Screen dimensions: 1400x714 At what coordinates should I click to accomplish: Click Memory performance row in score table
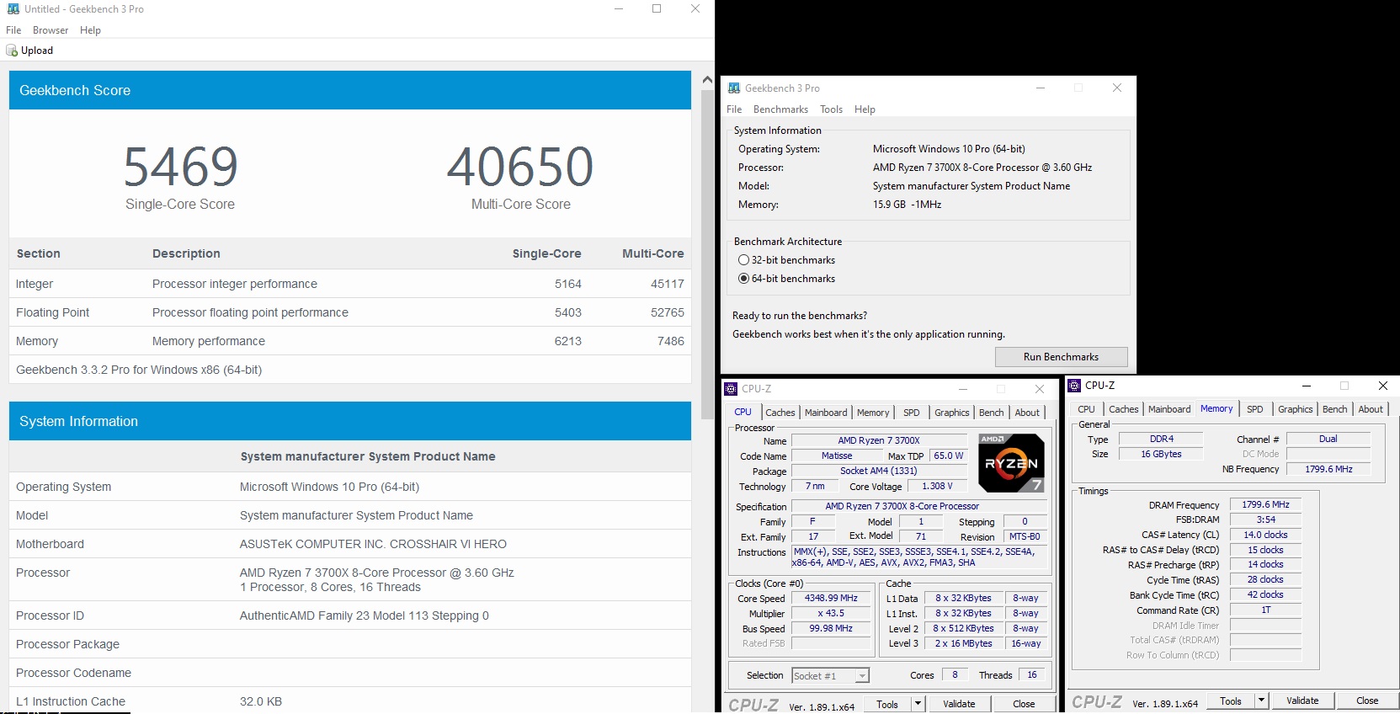coord(350,341)
